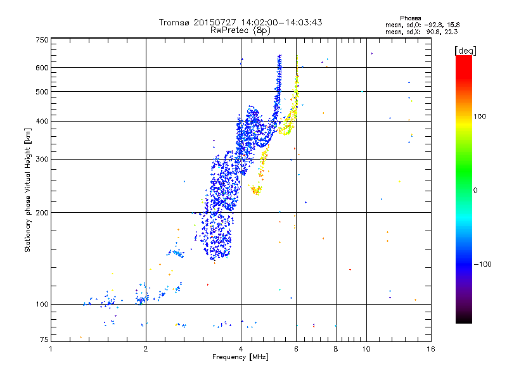Click the plot title Tromsø 20150727 14:02:00-14:03:43
This screenshot has height=380, width=507.
tap(240, 22)
